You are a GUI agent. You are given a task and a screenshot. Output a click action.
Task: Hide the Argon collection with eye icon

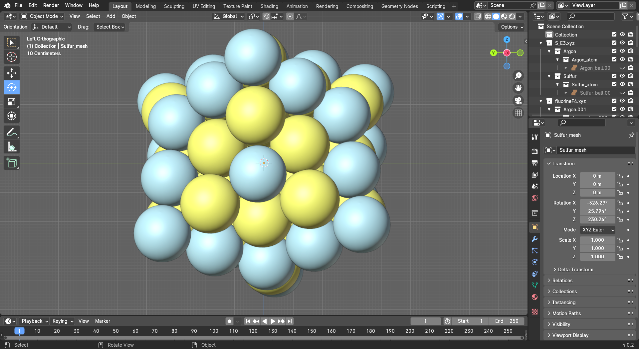[622, 51]
